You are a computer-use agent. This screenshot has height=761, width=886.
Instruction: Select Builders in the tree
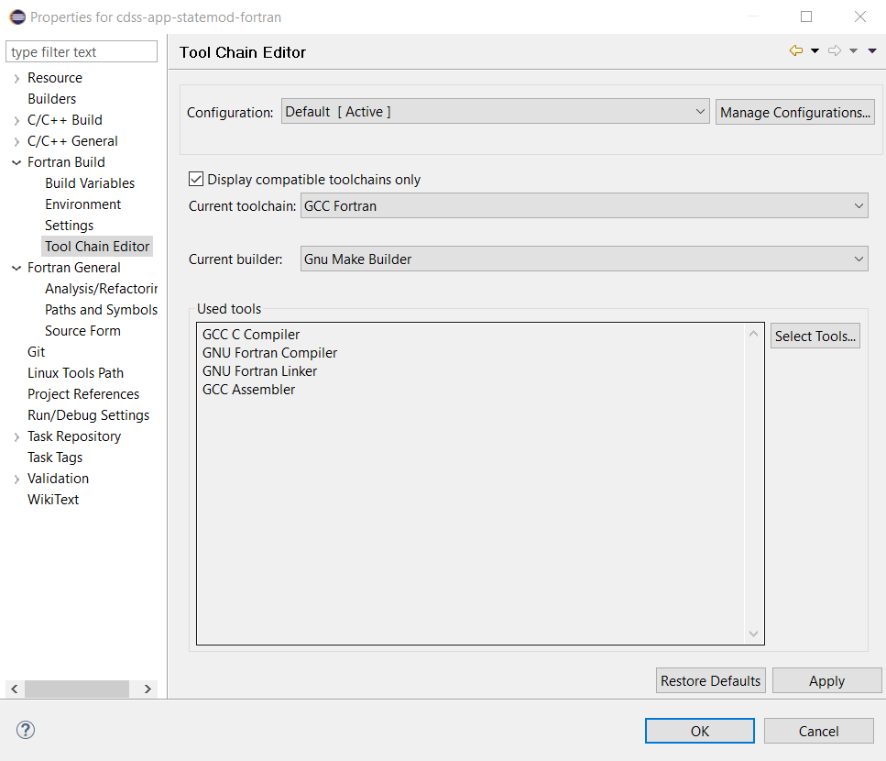[x=51, y=99]
